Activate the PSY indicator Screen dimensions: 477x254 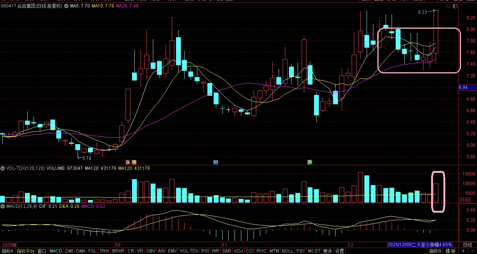301,251
